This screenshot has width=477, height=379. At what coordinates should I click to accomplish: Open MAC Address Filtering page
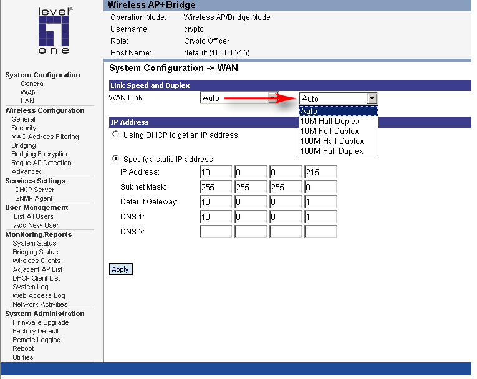click(x=45, y=137)
